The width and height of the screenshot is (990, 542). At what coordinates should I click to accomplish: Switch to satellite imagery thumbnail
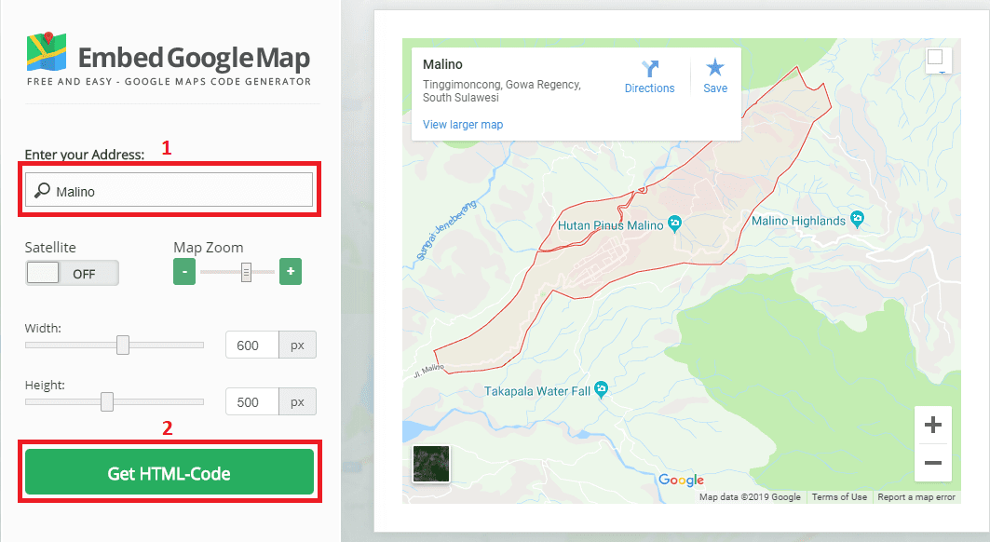(431, 464)
